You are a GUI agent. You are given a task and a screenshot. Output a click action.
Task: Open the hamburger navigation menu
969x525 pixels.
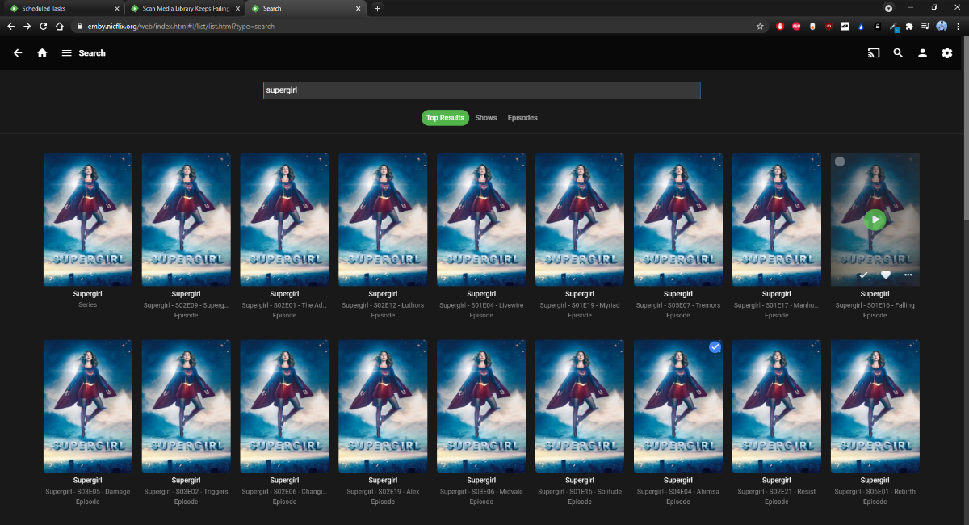point(66,53)
